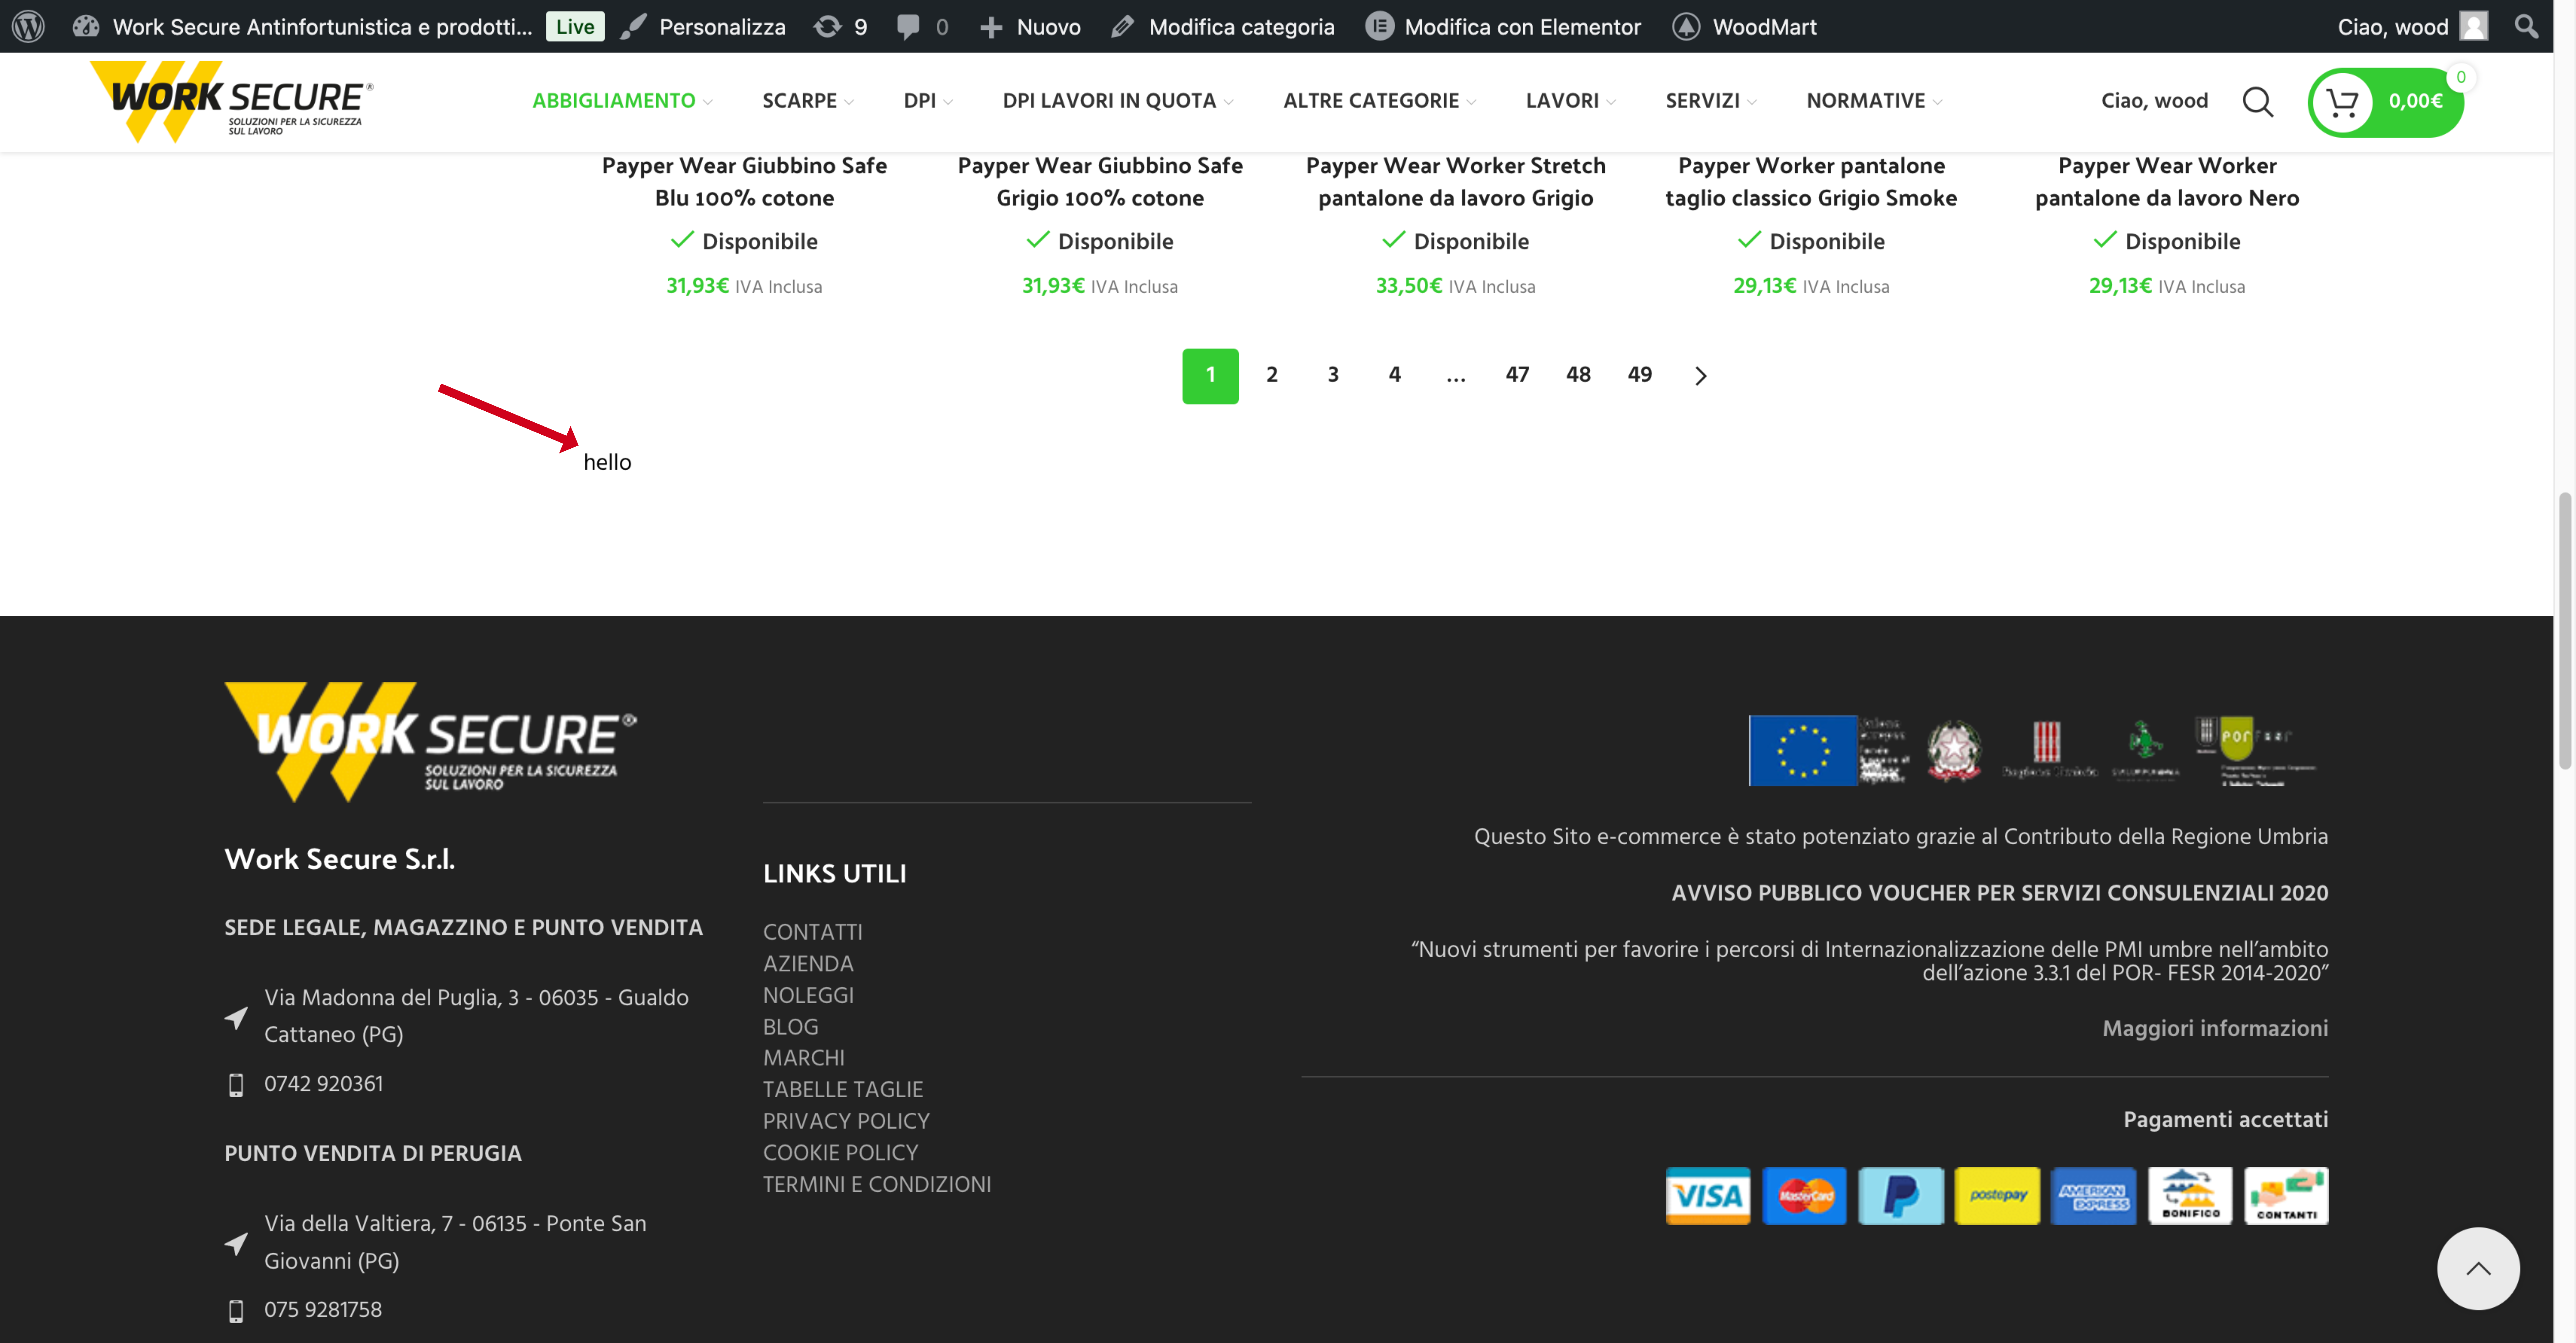Open the TABELLE TAGLIE footer link

pos(843,1090)
